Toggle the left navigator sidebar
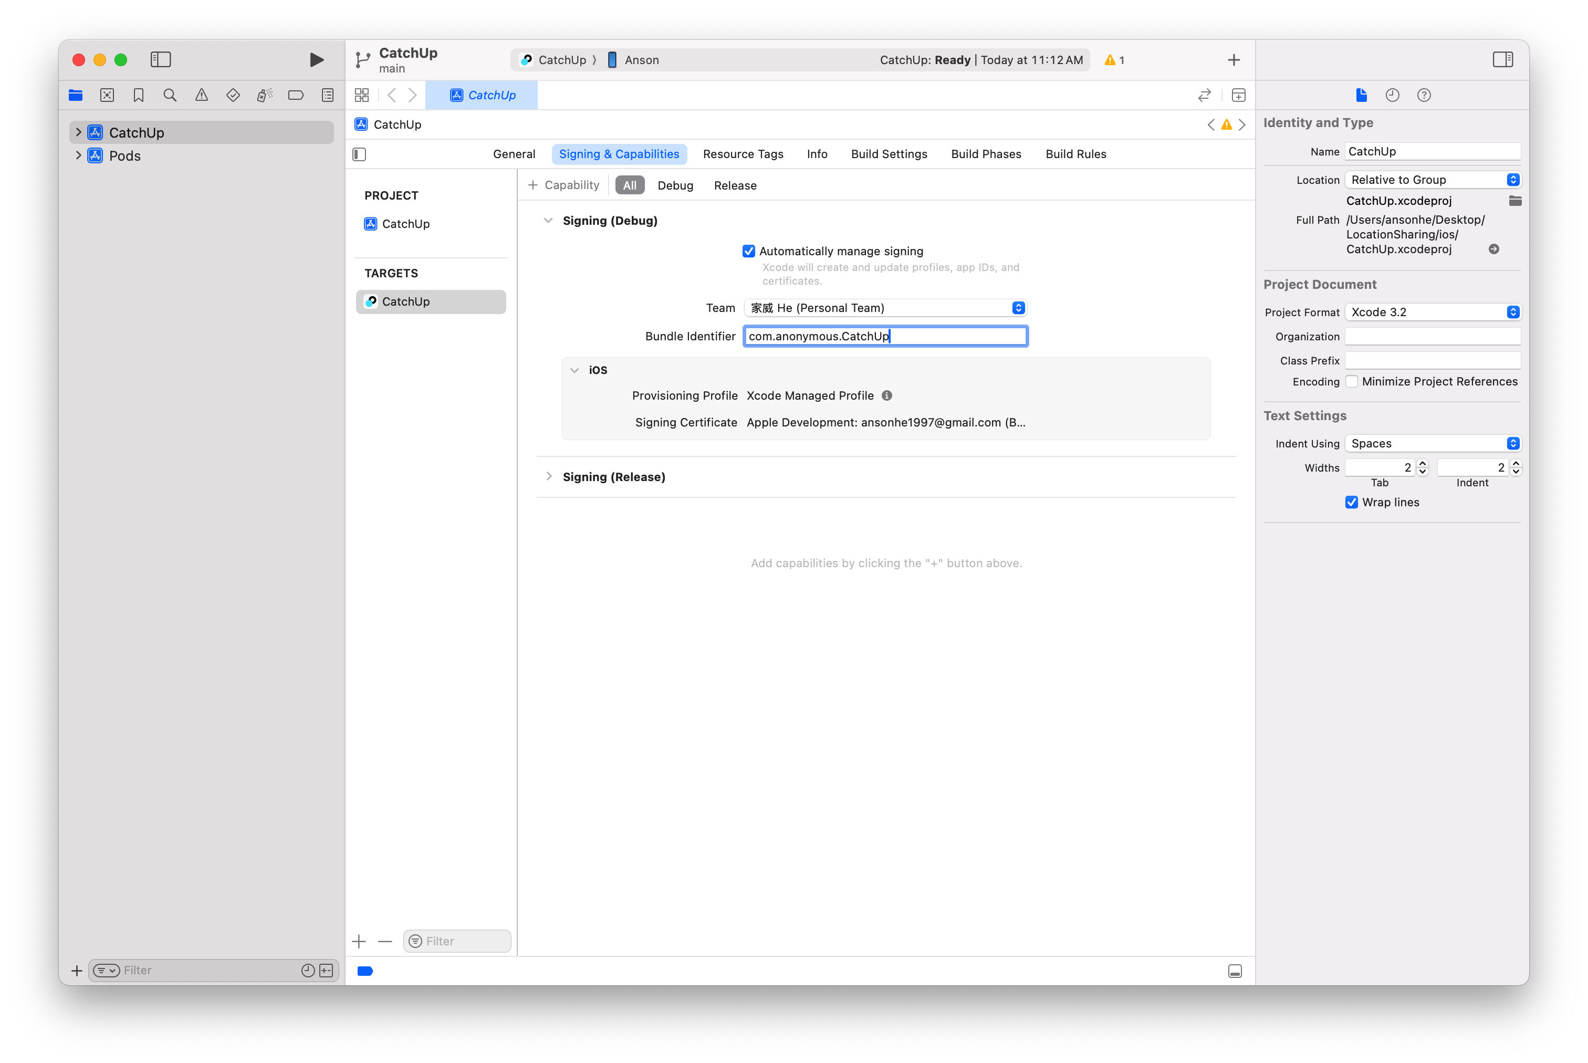This screenshot has width=1588, height=1063. click(x=161, y=60)
